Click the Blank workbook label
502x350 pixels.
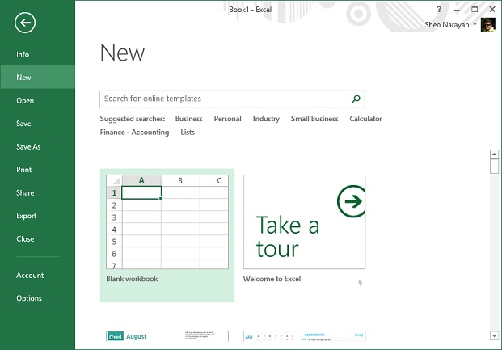click(x=132, y=279)
